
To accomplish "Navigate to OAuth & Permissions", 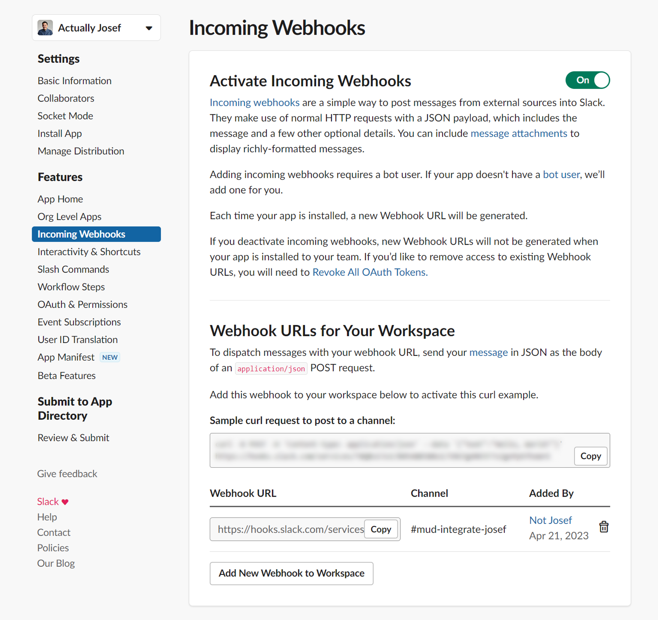I will 83,304.
